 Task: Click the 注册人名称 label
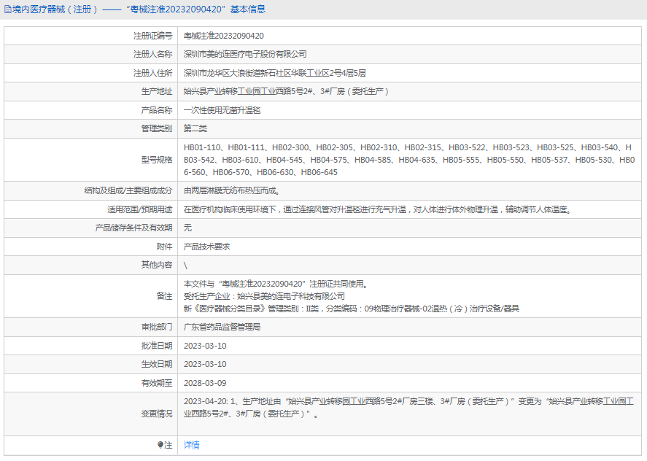pos(152,54)
